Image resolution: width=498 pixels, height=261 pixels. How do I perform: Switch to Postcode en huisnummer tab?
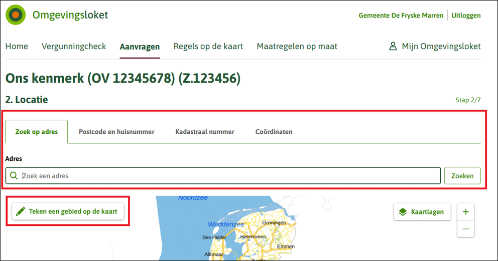tap(116, 132)
